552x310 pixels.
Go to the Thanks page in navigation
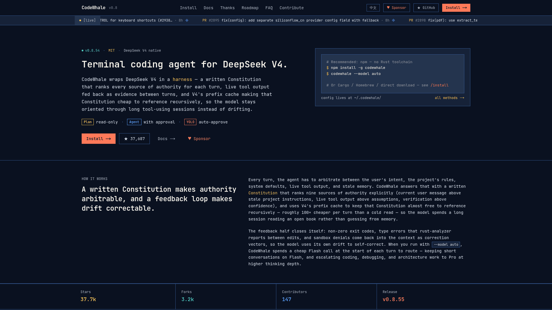[x=227, y=8]
